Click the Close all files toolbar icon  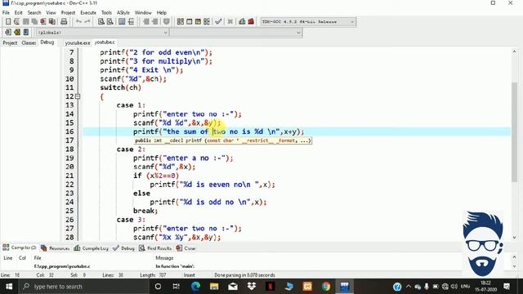tap(52, 22)
